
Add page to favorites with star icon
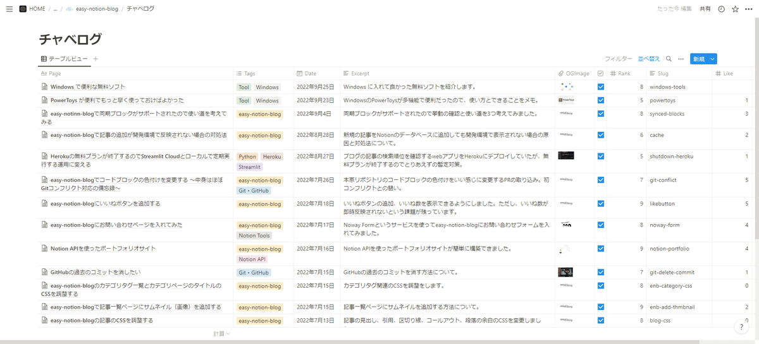(x=735, y=9)
